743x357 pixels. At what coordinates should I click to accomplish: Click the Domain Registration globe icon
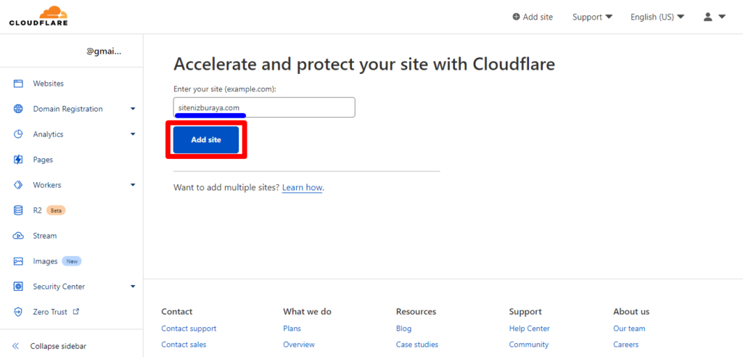(18, 109)
